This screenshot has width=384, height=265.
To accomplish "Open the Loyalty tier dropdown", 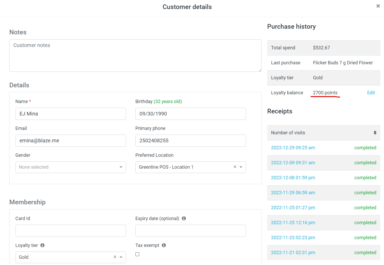I will pyautogui.click(x=121, y=257).
